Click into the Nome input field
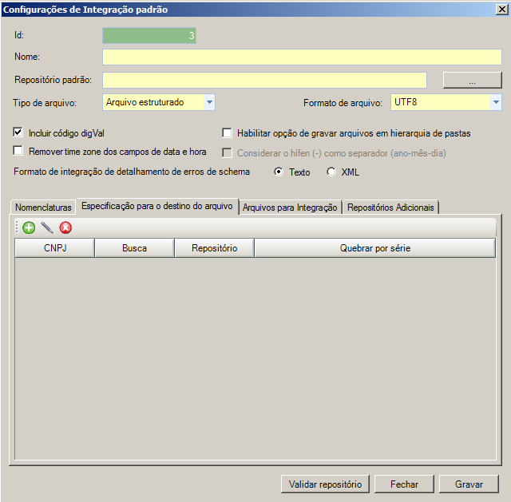 point(302,57)
